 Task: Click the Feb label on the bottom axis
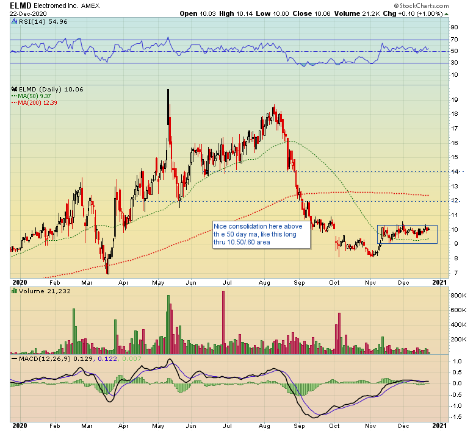[x=55, y=426]
